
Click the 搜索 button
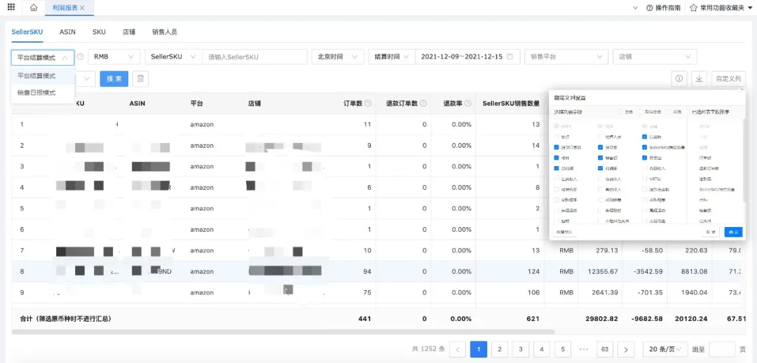pyautogui.click(x=114, y=79)
